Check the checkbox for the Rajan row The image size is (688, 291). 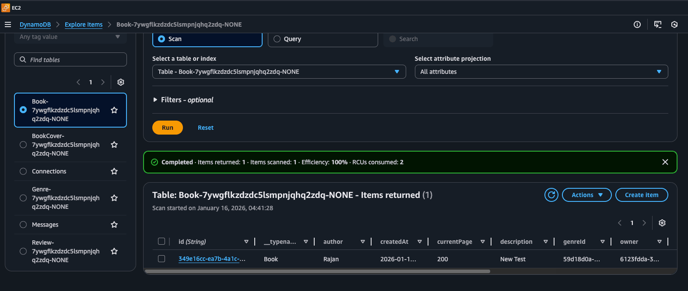161,259
